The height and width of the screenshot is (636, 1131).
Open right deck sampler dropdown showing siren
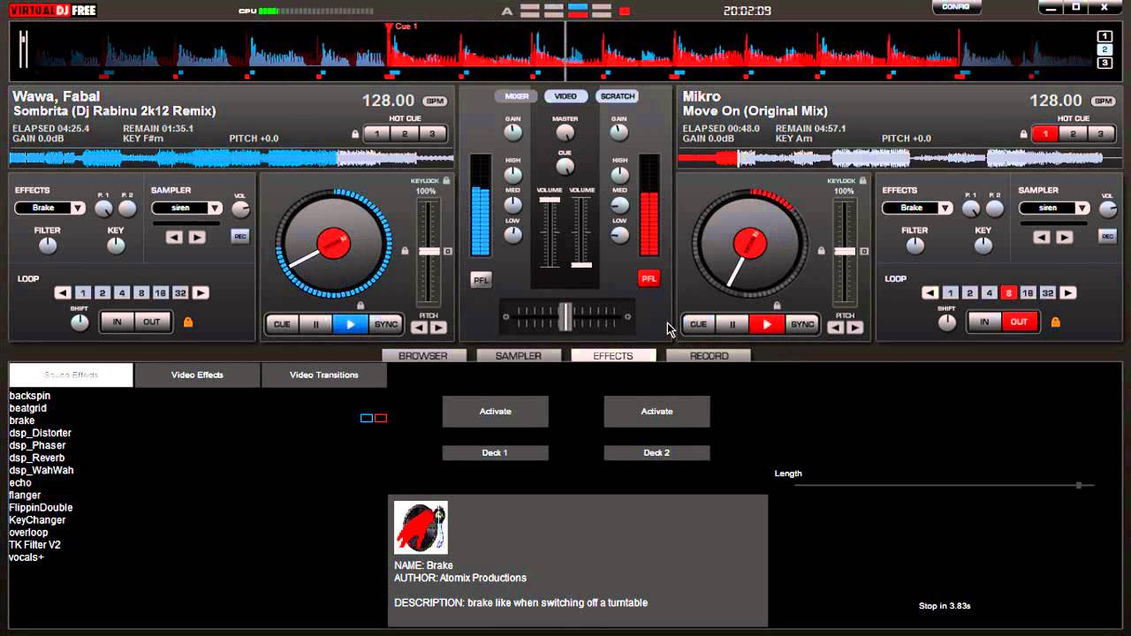(x=1055, y=208)
